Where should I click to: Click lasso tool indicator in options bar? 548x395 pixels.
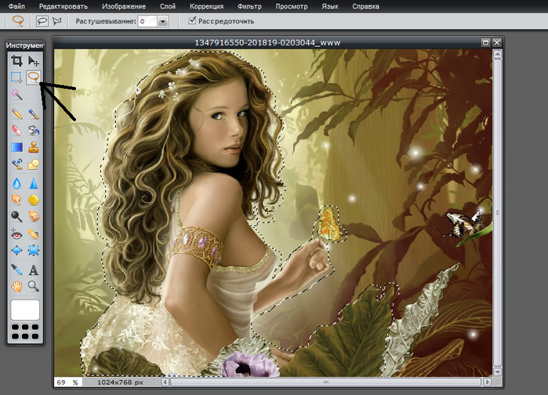(x=18, y=21)
